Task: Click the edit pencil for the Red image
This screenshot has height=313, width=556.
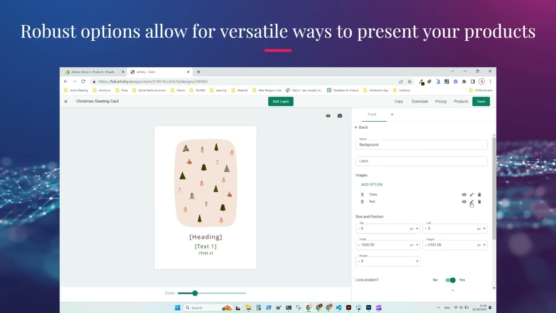Action: (472, 201)
